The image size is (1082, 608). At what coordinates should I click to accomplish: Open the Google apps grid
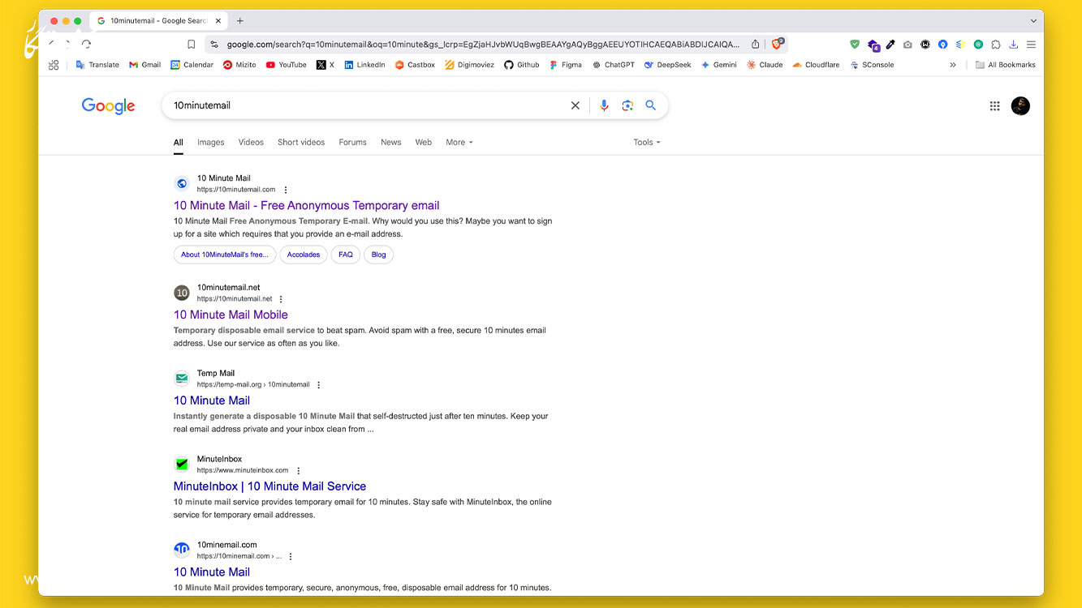click(x=995, y=106)
